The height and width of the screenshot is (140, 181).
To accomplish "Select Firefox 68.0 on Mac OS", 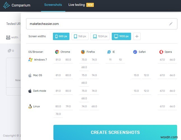I will click(84, 83).
